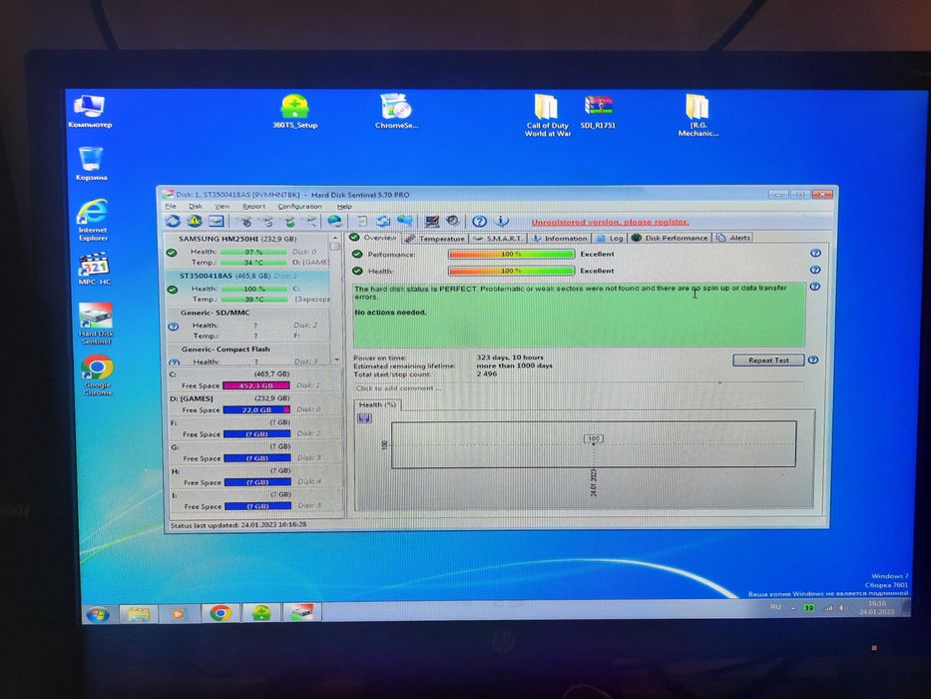Open MPC-HC desktop icon
This screenshot has width=931, height=699.
pyautogui.click(x=95, y=269)
